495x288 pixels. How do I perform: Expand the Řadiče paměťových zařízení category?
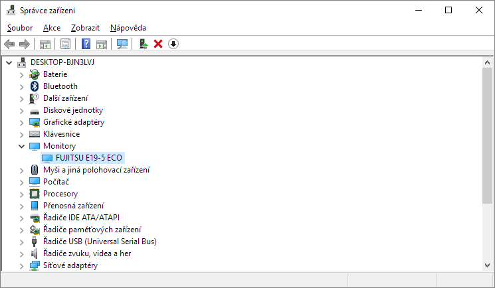tap(21, 230)
